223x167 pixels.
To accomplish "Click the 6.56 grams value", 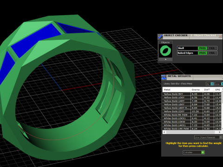I will coord(195,97).
